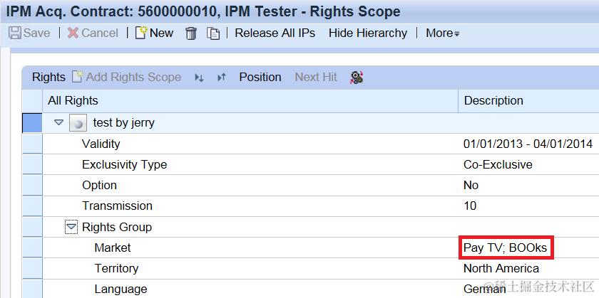599x298 pixels.
Task: Click the row selector beside Validity
Action: (x=33, y=144)
